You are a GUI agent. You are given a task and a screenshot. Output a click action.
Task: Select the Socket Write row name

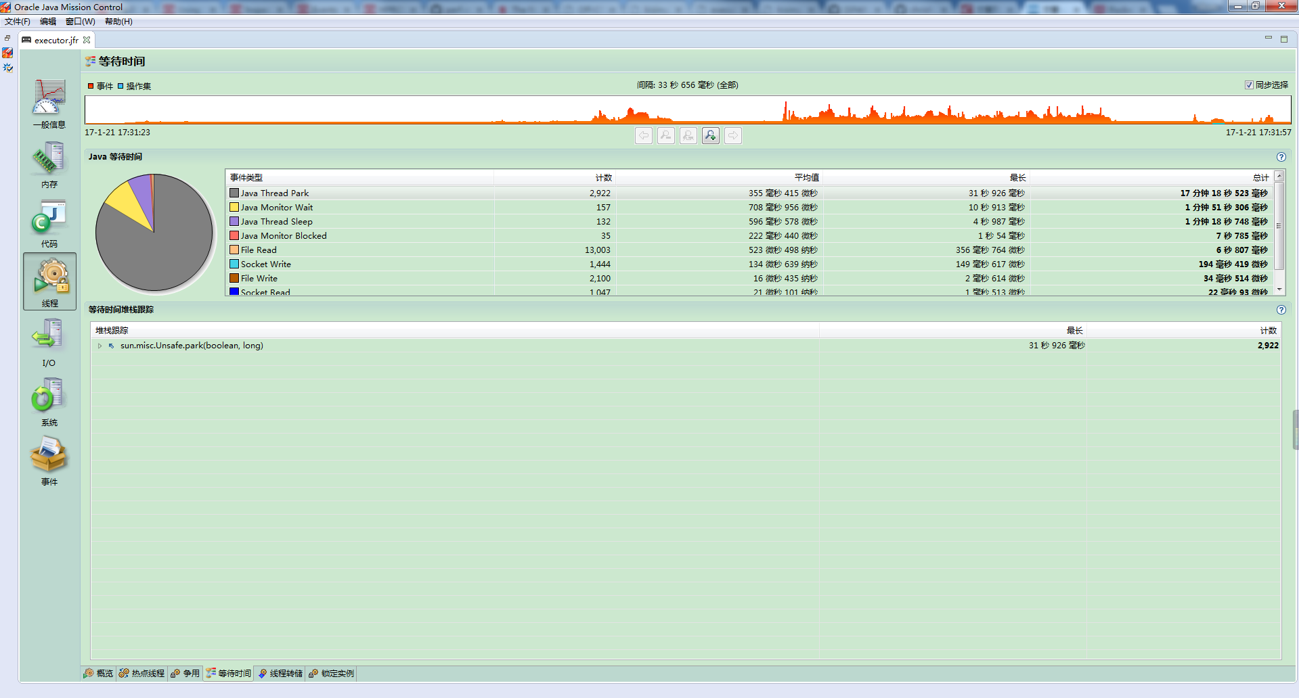(x=266, y=264)
